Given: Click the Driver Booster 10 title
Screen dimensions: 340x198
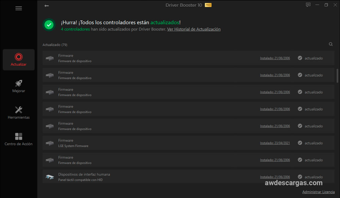Looking at the screenshot, I should tap(184, 5).
